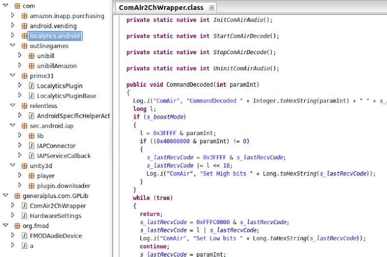The image size is (387, 257).
Task: Click the 0xFFFC0000 hex constant
Action: pyautogui.click(x=213, y=222)
